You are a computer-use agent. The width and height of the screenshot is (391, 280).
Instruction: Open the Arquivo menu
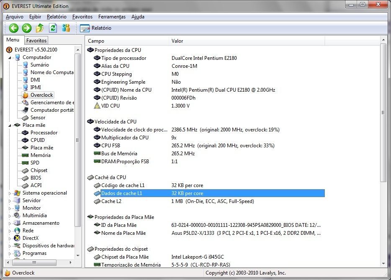click(x=15, y=17)
